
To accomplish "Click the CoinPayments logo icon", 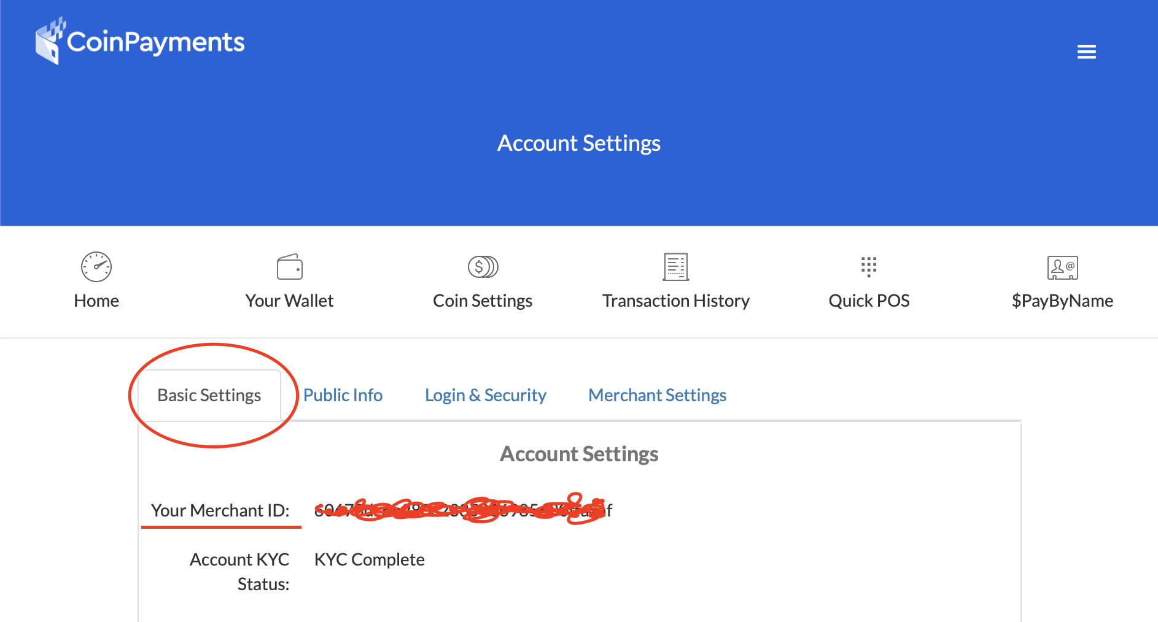I will 50,41.
